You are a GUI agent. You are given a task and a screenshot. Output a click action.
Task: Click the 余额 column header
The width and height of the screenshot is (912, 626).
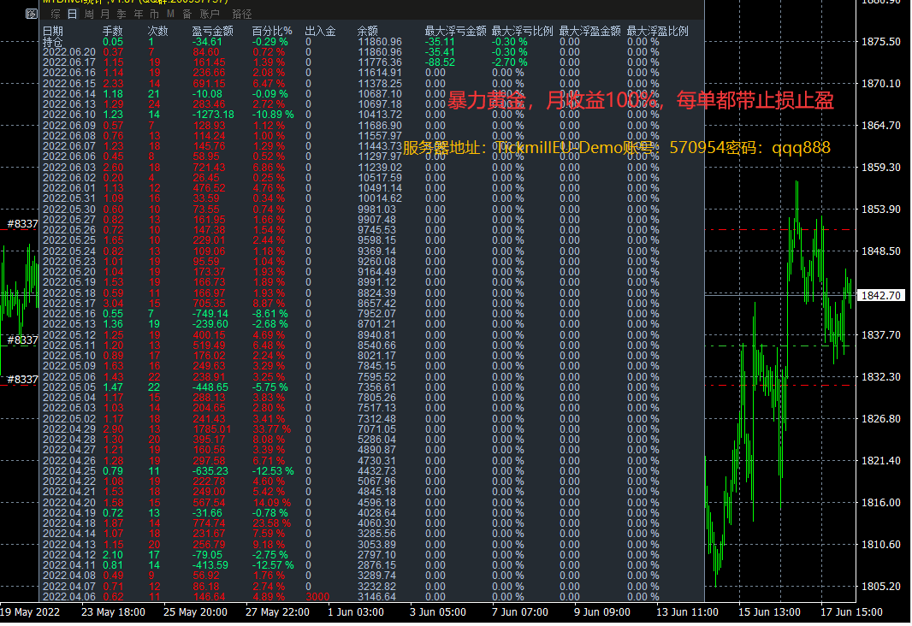[368, 31]
